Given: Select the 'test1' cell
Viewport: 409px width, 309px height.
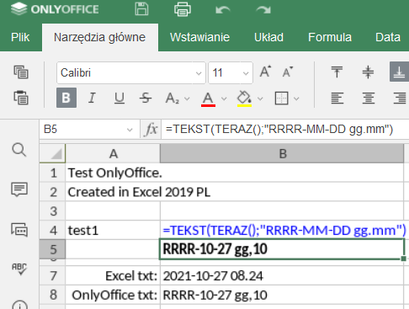Looking at the screenshot, I should 113,230.
